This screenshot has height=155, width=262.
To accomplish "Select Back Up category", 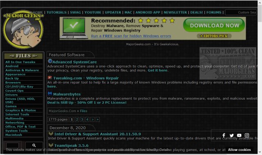I will pyautogui.click(x=12, y=78).
